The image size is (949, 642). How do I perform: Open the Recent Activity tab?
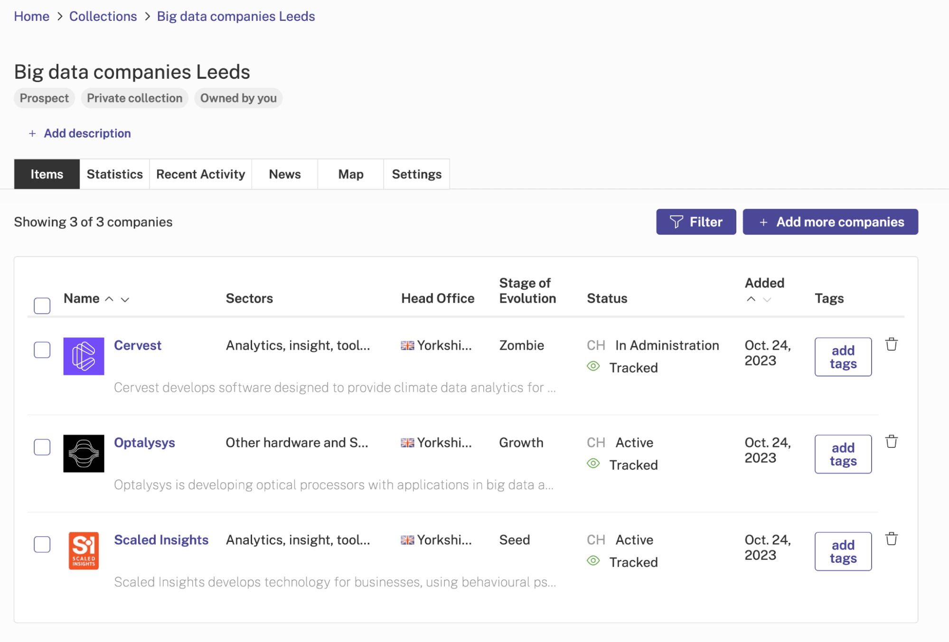(x=201, y=174)
